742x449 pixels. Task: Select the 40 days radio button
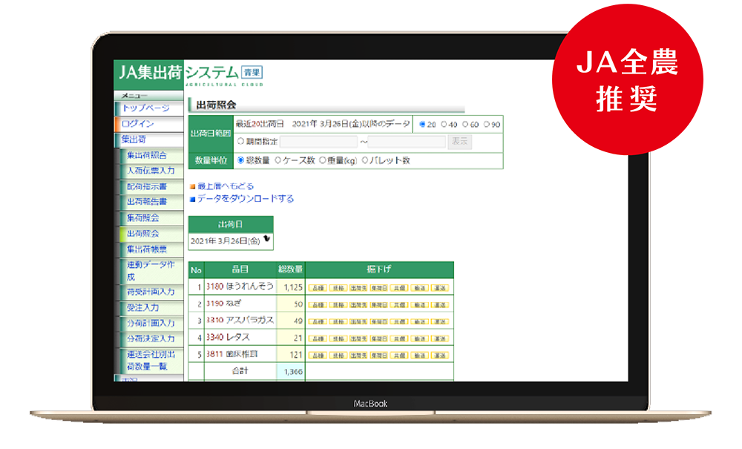444,125
